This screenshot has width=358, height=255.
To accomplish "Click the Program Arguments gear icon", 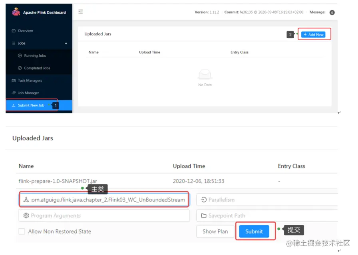I will (26, 215).
